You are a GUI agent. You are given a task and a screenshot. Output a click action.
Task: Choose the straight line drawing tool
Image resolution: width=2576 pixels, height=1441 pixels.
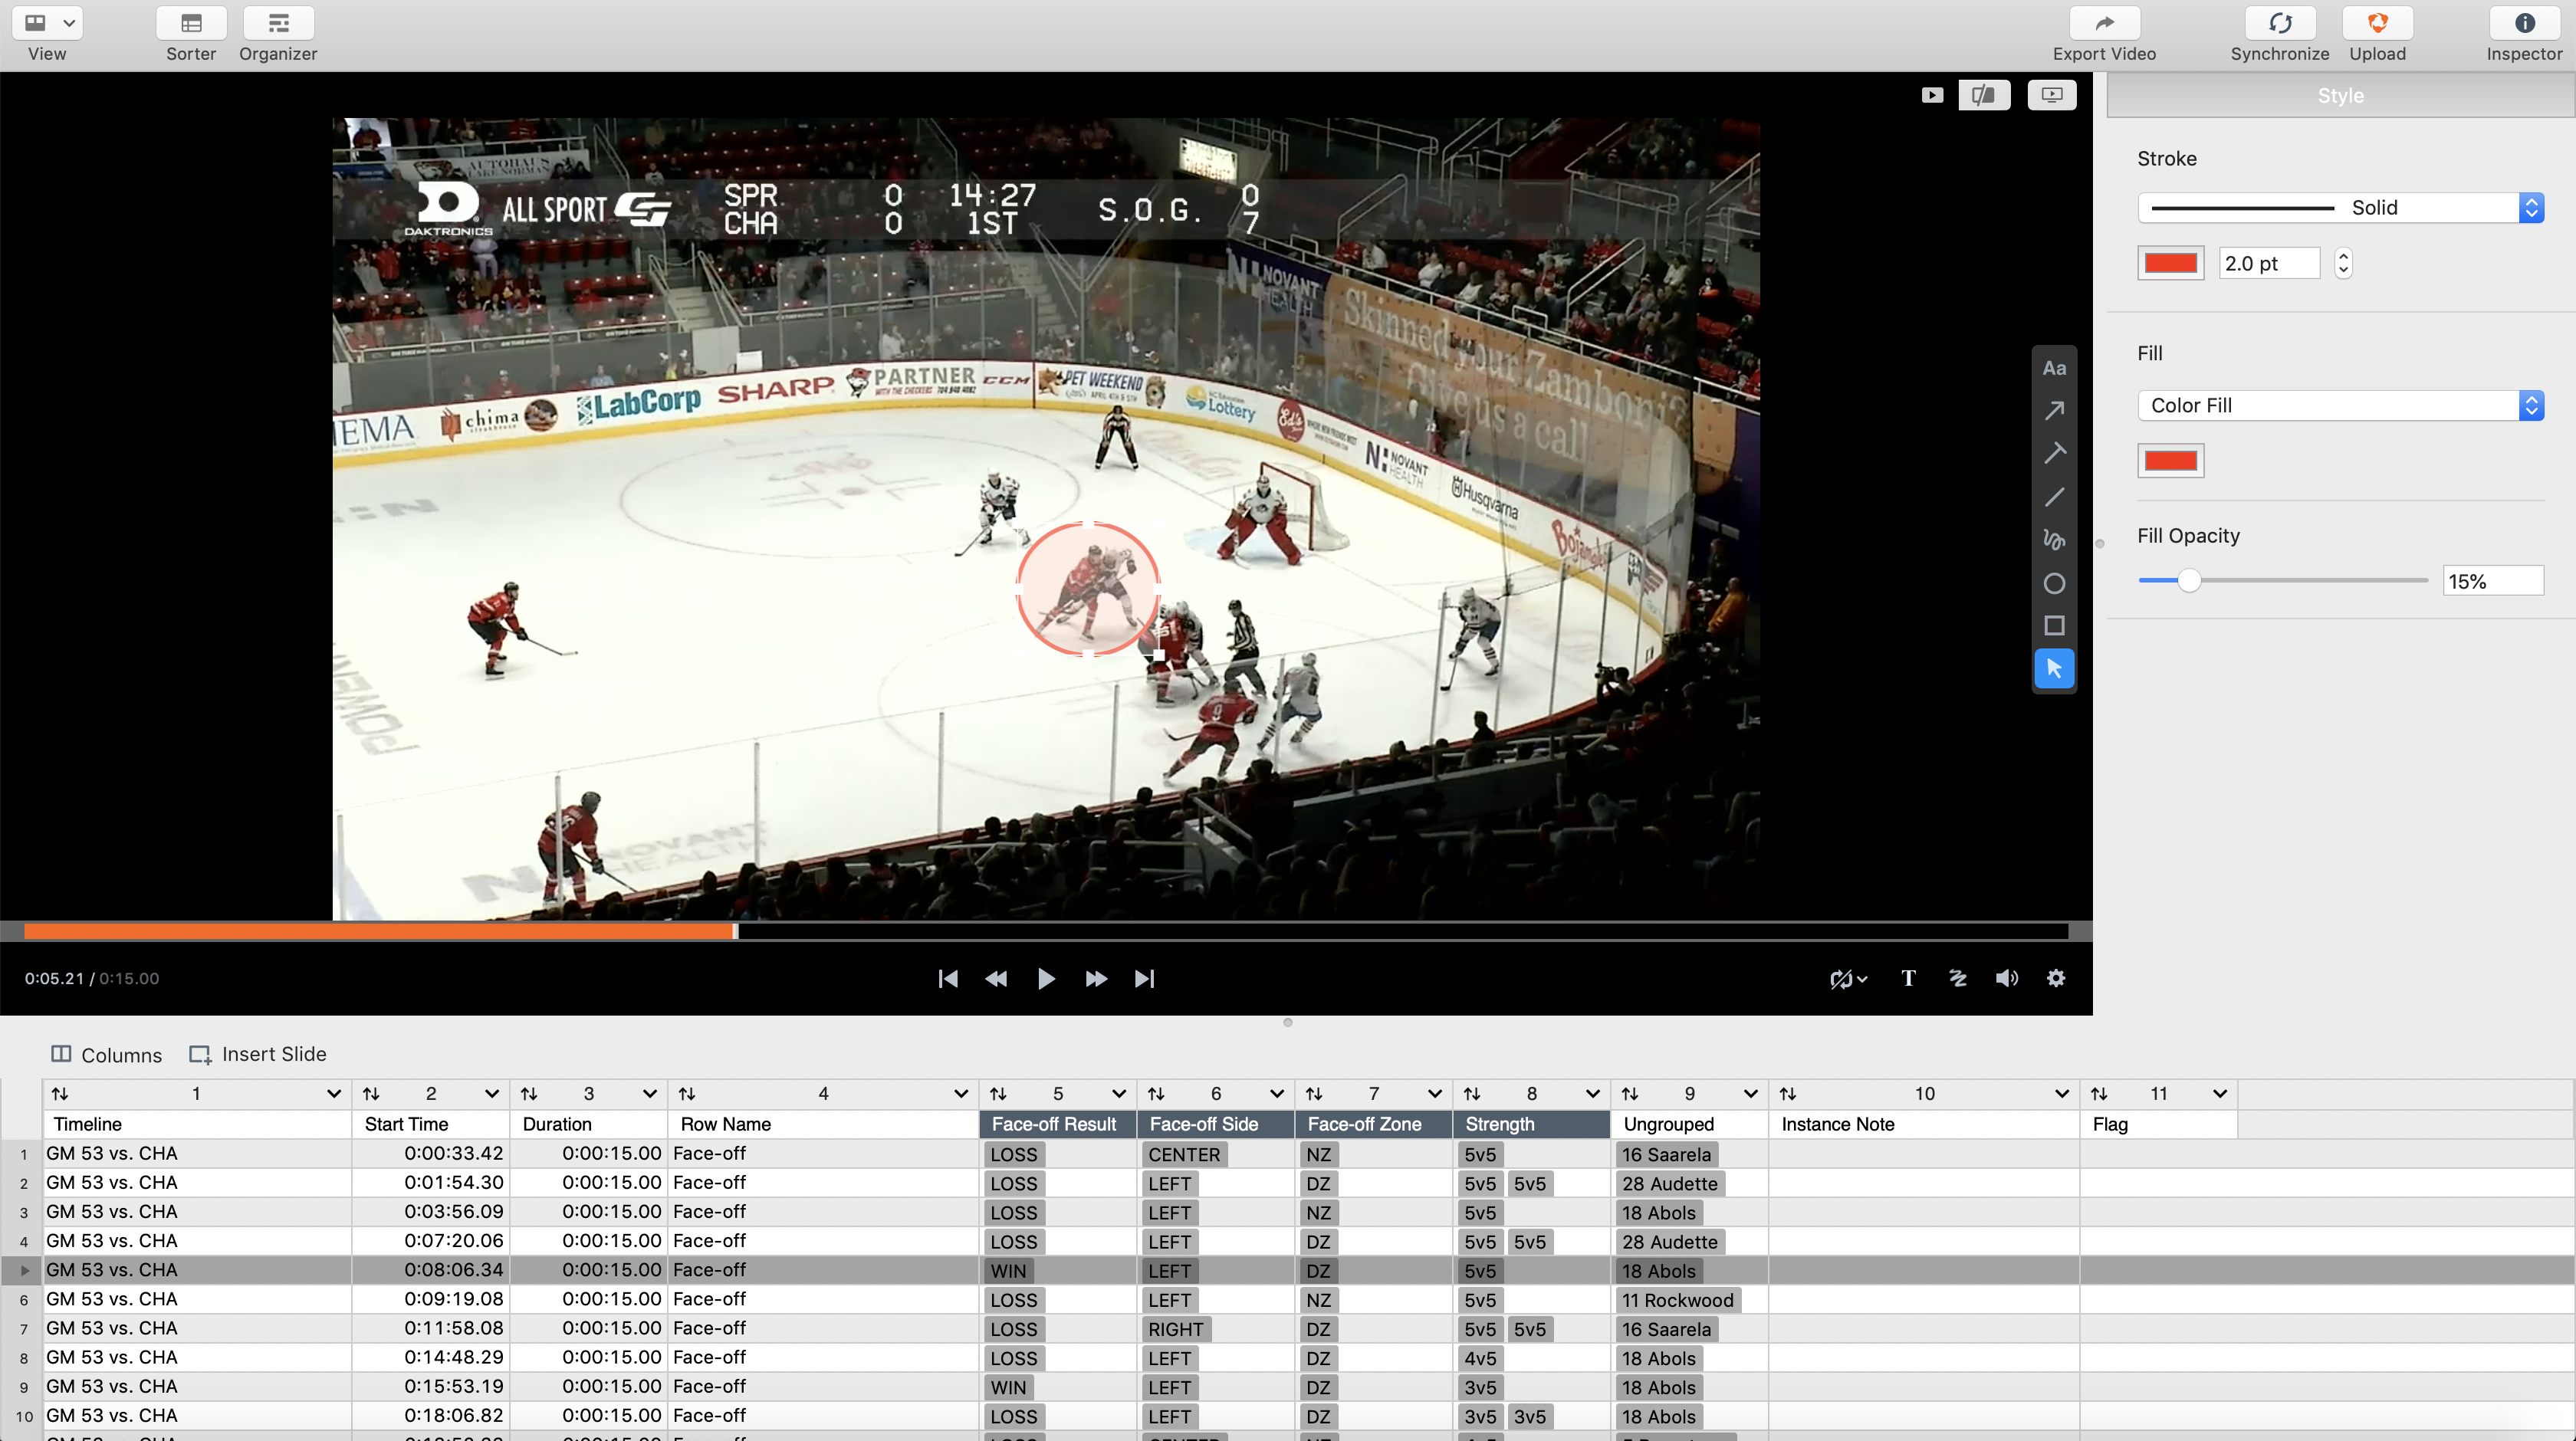(2054, 497)
